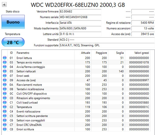Click raw value 000000005B80

139,103
